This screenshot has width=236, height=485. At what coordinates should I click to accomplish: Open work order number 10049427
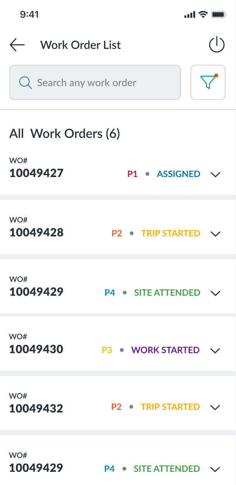(36, 173)
